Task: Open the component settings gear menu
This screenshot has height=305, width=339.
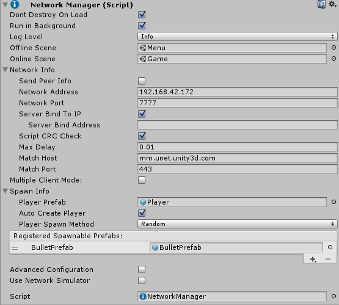Action: (332, 4)
